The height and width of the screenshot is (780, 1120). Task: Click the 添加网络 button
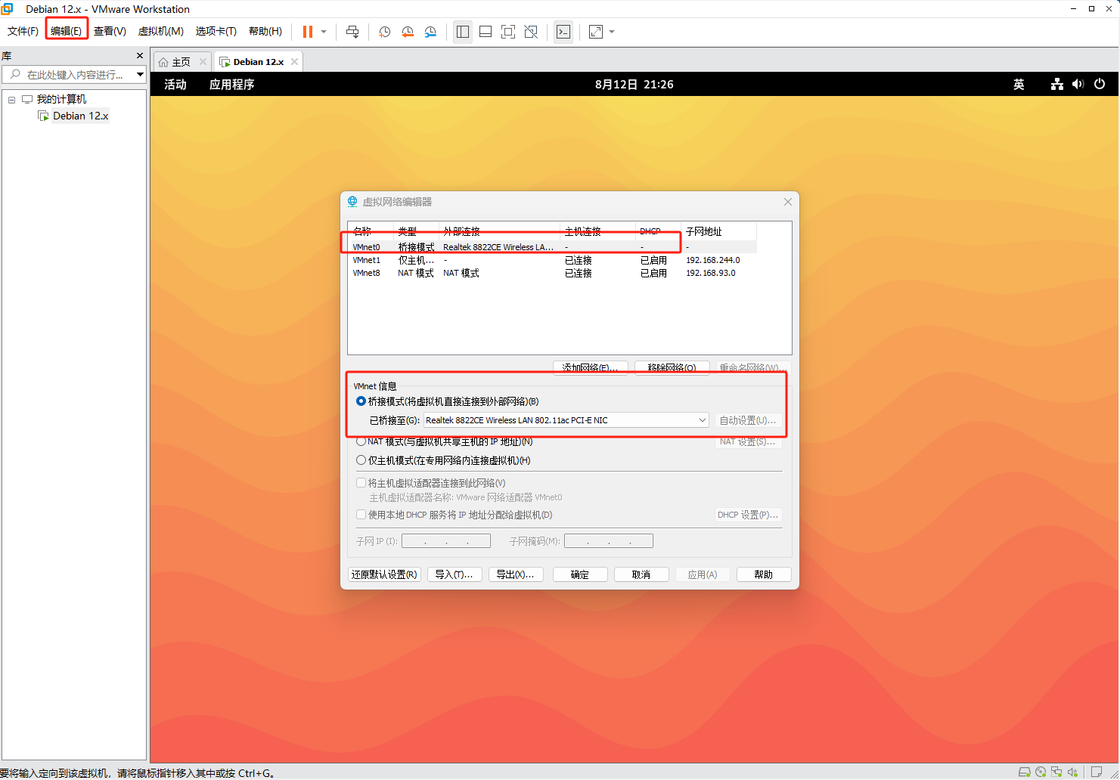coord(590,367)
